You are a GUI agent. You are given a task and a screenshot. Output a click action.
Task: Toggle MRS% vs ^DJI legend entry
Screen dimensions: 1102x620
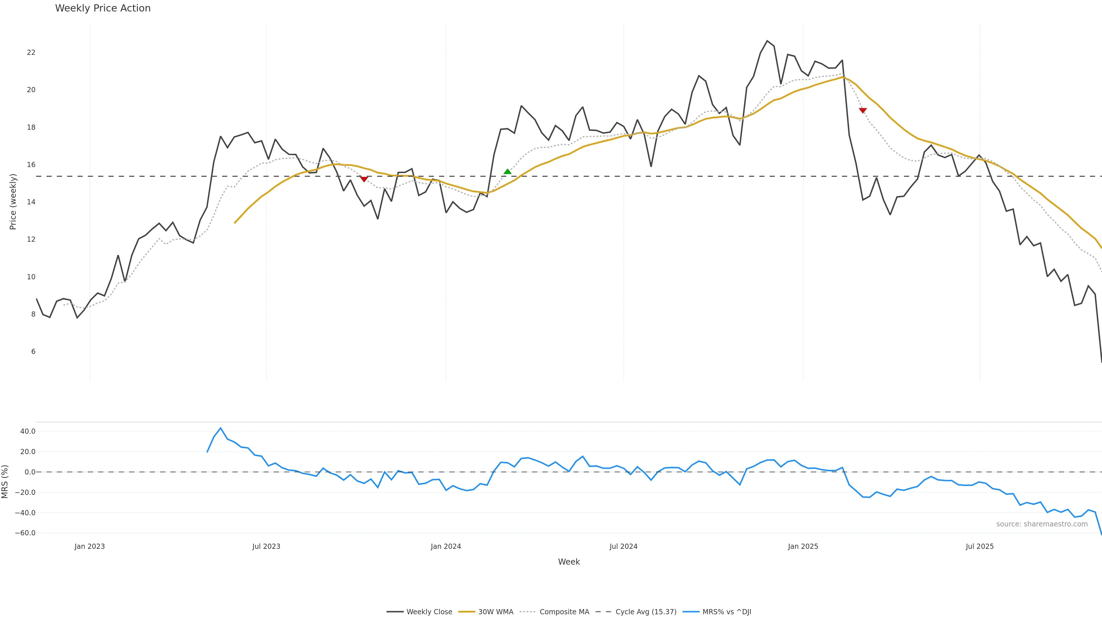point(726,612)
